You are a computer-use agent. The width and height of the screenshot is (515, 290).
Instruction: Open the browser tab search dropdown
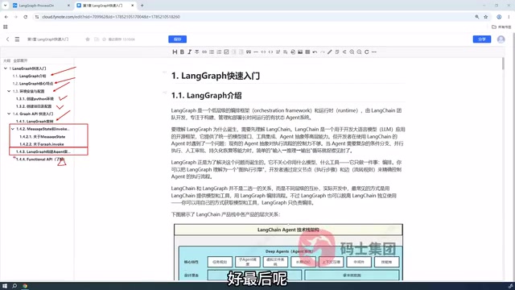(x=6, y=6)
